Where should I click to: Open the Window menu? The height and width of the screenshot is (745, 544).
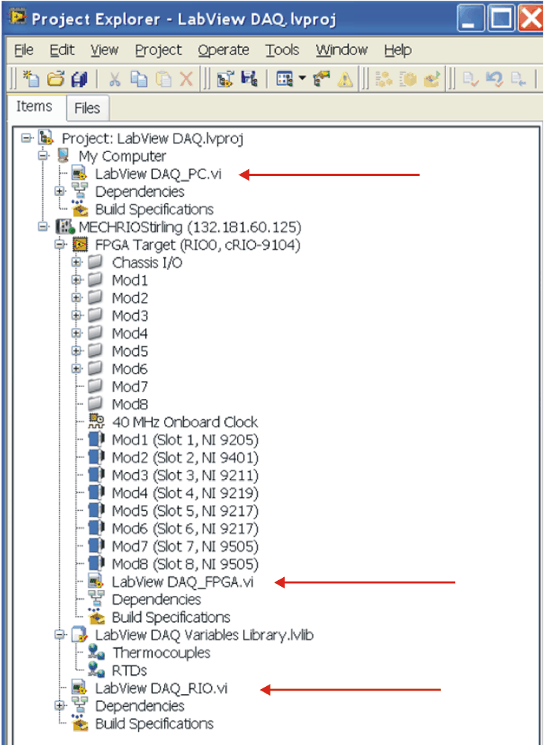(x=342, y=50)
